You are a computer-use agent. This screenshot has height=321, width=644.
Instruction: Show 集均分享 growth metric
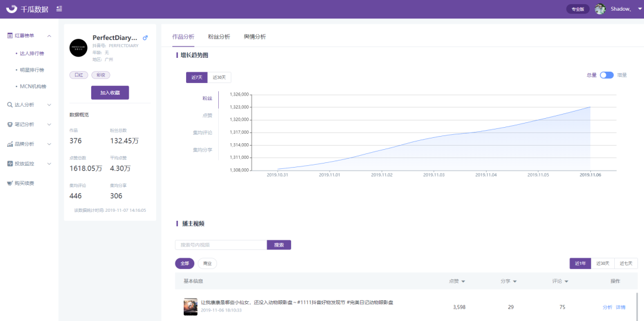coord(203,150)
